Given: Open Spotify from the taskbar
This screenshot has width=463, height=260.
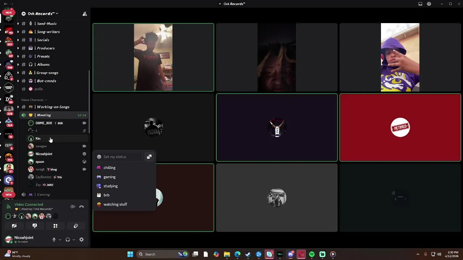Looking at the screenshot, I should 312,254.
